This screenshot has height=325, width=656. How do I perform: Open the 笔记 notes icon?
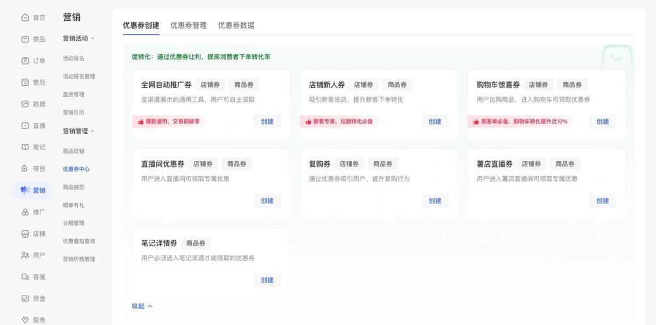coord(25,147)
